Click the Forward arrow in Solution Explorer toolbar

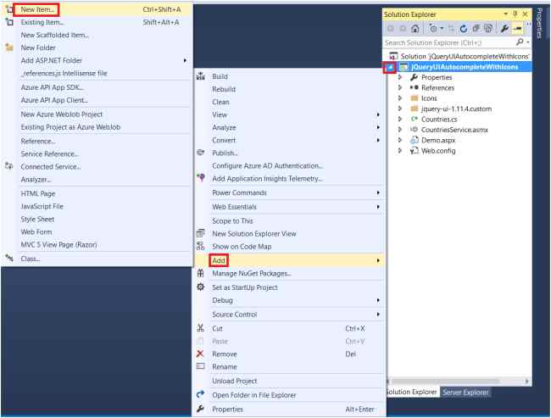tap(403, 29)
